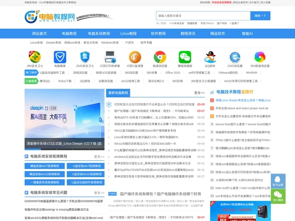Open ranked item 火绒和360哪个好
Image resolution: width=295 pixels, height=221 pixels.
click(x=239, y=180)
